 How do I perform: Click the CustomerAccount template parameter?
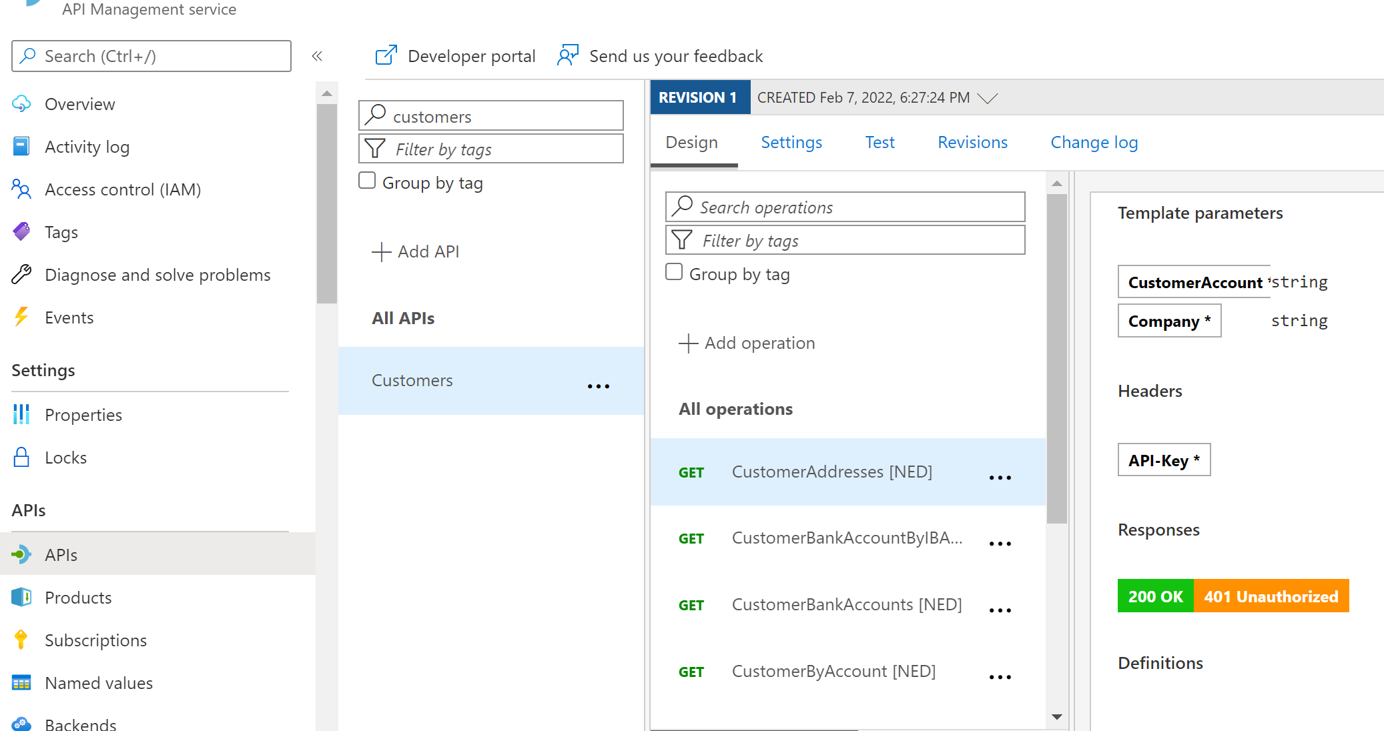[1194, 282]
